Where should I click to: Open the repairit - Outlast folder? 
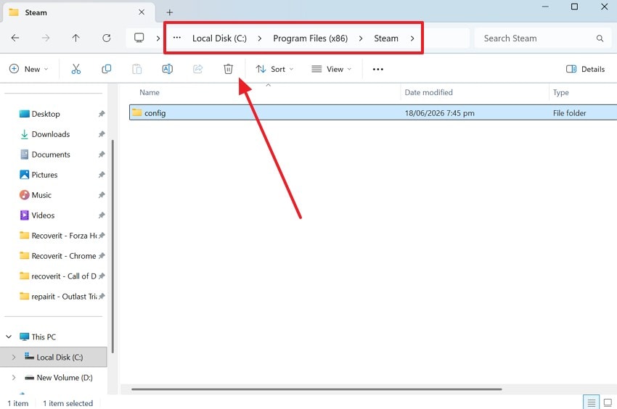[58, 297]
